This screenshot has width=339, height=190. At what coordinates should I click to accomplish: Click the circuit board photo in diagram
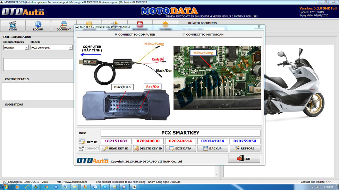tap(217, 78)
